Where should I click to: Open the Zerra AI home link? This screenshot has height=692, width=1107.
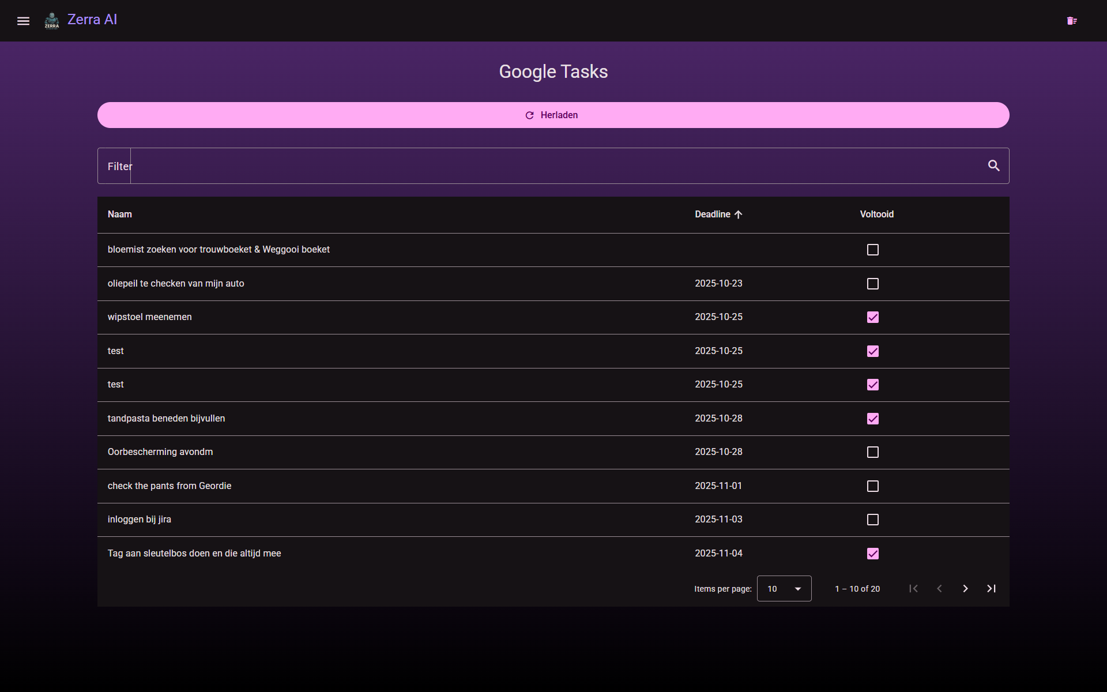pyautogui.click(x=92, y=20)
